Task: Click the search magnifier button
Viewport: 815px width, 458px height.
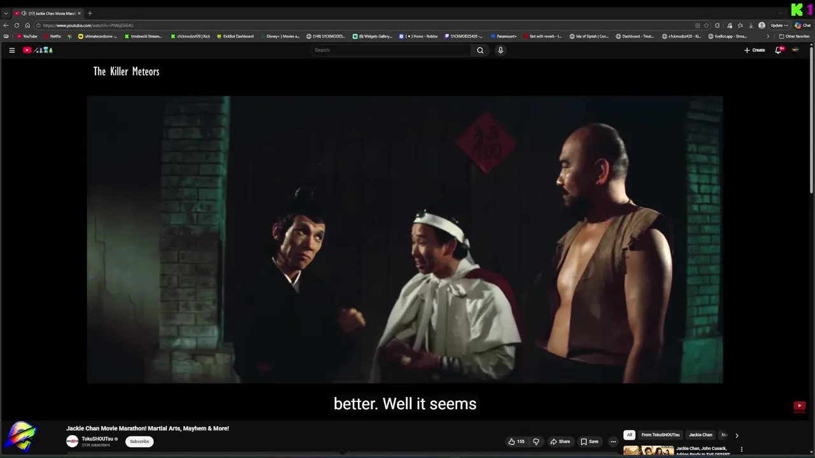Action: click(480, 50)
